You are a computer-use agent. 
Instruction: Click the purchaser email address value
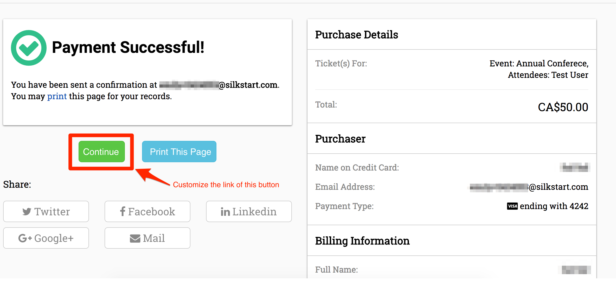[x=529, y=187]
